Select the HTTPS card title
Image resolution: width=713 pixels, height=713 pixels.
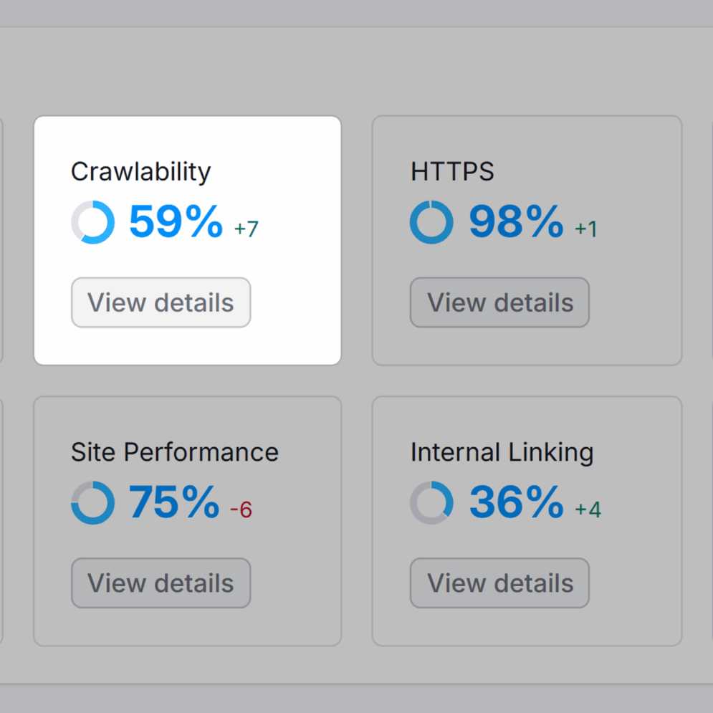coord(452,172)
